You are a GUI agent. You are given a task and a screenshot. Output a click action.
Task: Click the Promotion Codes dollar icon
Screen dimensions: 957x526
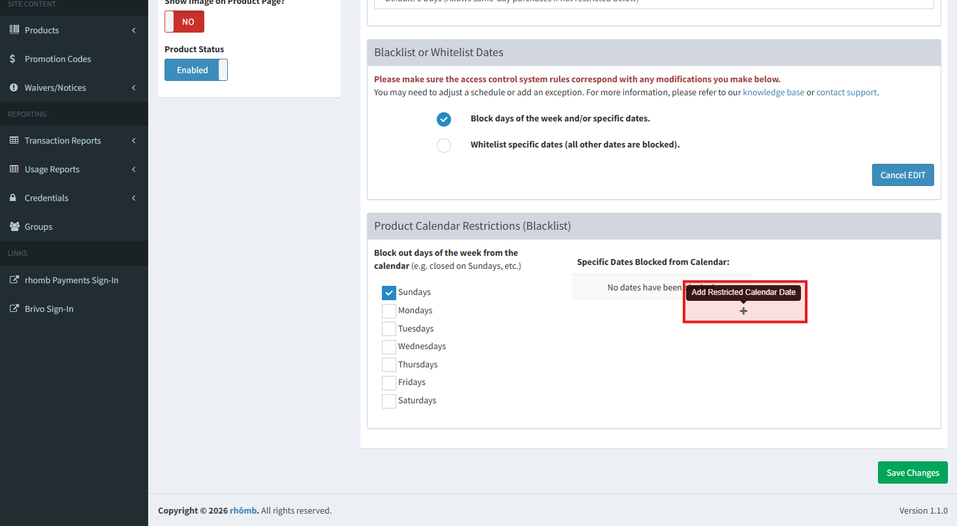13,59
